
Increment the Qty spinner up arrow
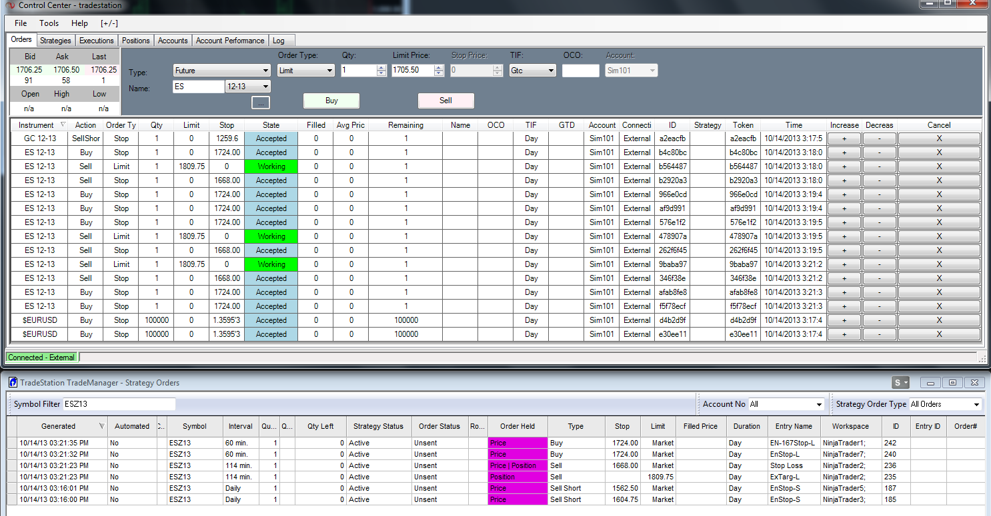coord(381,67)
